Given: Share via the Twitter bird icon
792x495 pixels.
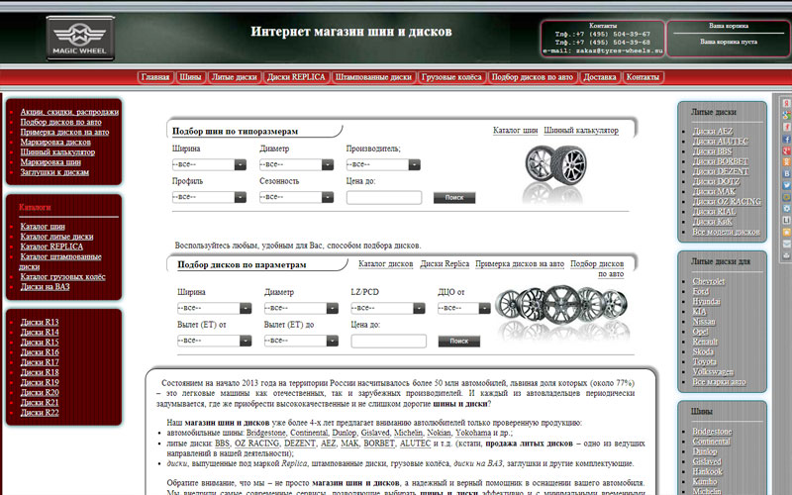Looking at the screenshot, I should 786,185.
